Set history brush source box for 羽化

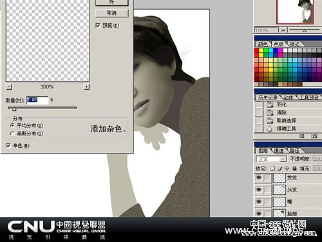(x=259, y=105)
